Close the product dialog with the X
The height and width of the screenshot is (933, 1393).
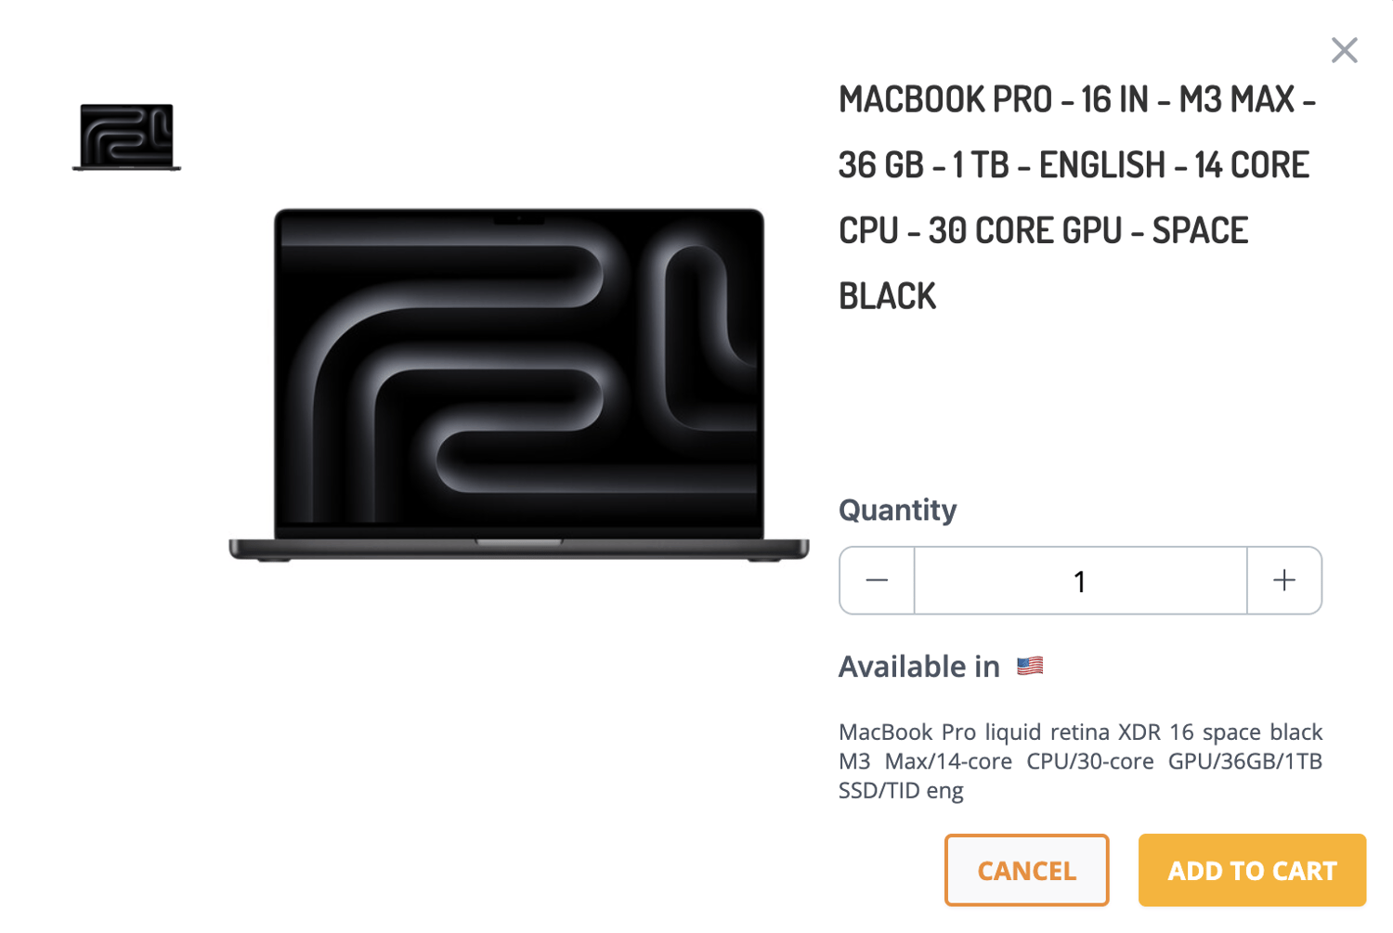[x=1343, y=50]
